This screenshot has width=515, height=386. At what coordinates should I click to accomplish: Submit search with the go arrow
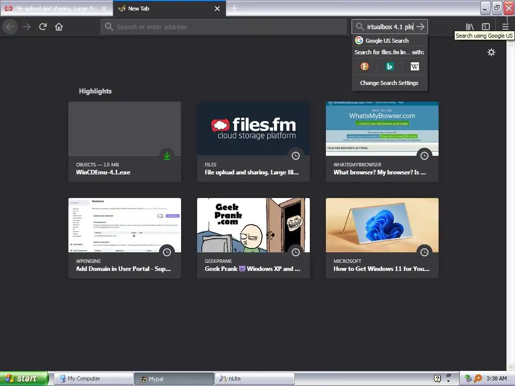click(x=420, y=27)
